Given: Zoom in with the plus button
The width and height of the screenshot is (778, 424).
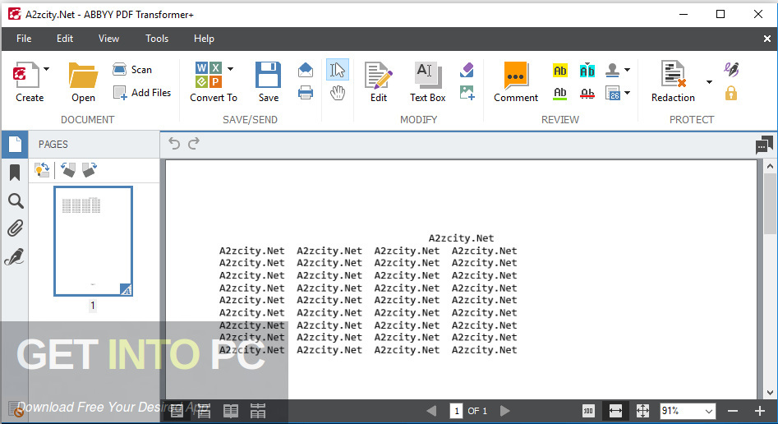Looking at the screenshot, I should tap(760, 411).
